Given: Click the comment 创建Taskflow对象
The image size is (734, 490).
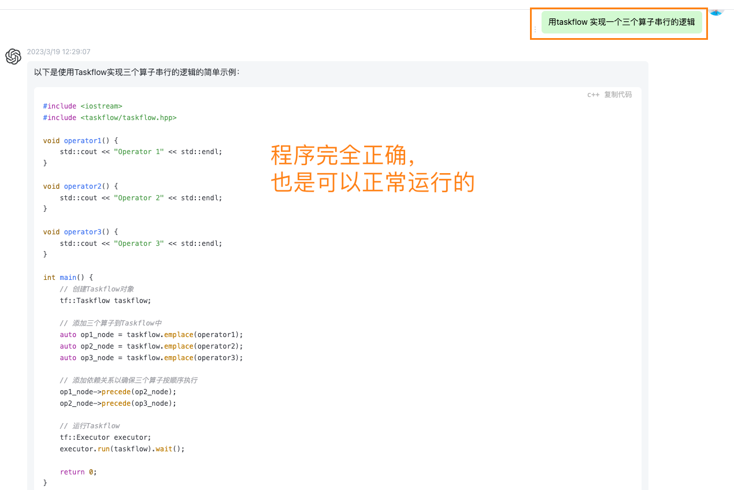Looking at the screenshot, I should pyautogui.click(x=97, y=289).
